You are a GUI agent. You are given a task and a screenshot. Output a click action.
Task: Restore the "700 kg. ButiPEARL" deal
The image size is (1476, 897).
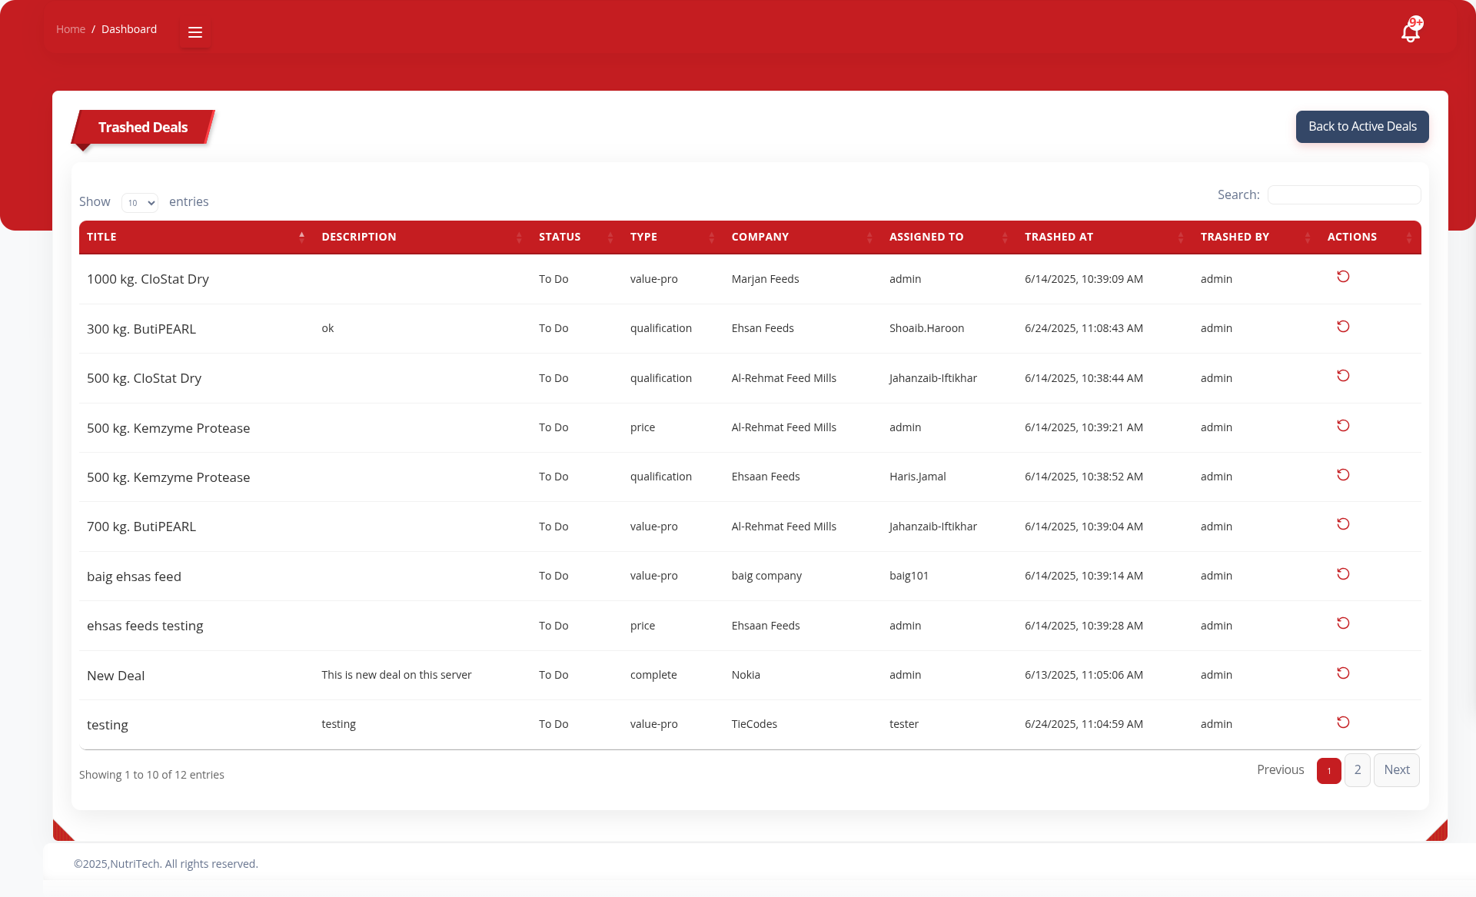1343,524
